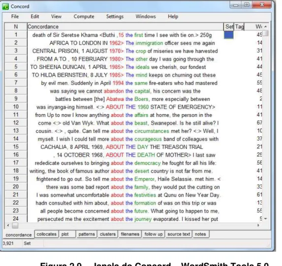This screenshot has height=266, width=282.
Task: Select the 'about the festivities at Qunu' line
Action: pos(125,195)
